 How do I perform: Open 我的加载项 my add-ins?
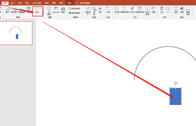tap(74, 13)
